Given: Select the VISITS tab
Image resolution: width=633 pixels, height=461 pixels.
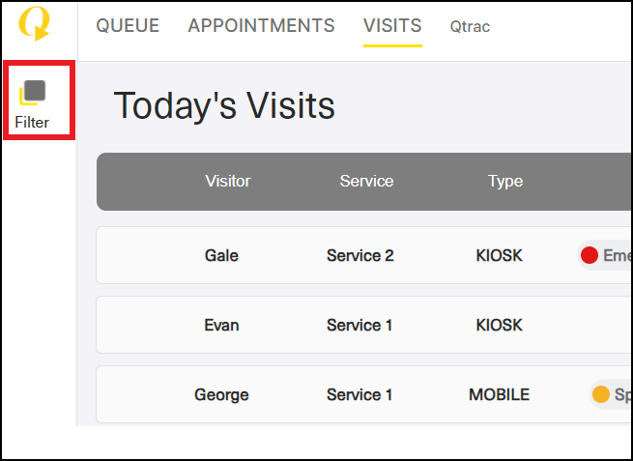Looking at the screenshot, I should 392,26.
